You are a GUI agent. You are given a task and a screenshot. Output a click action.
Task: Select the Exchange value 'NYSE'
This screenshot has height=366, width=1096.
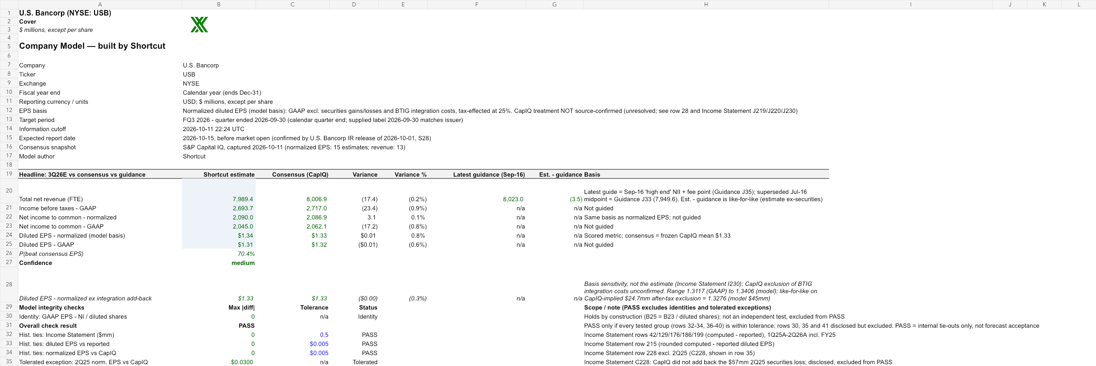191,83
